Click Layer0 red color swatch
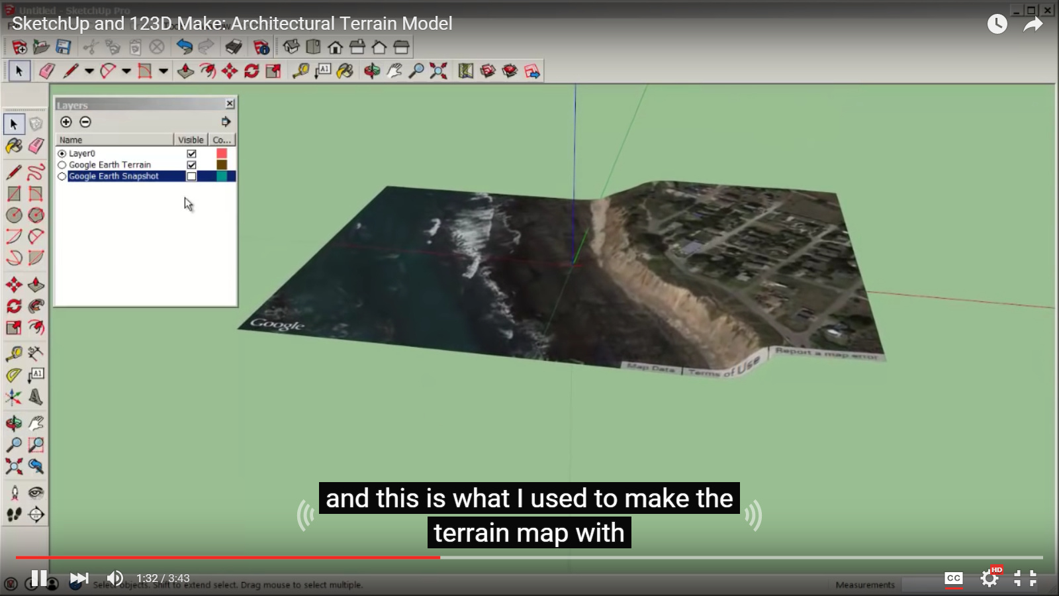The width and height of the screenshot is (1059, 596). pos(222,154)
